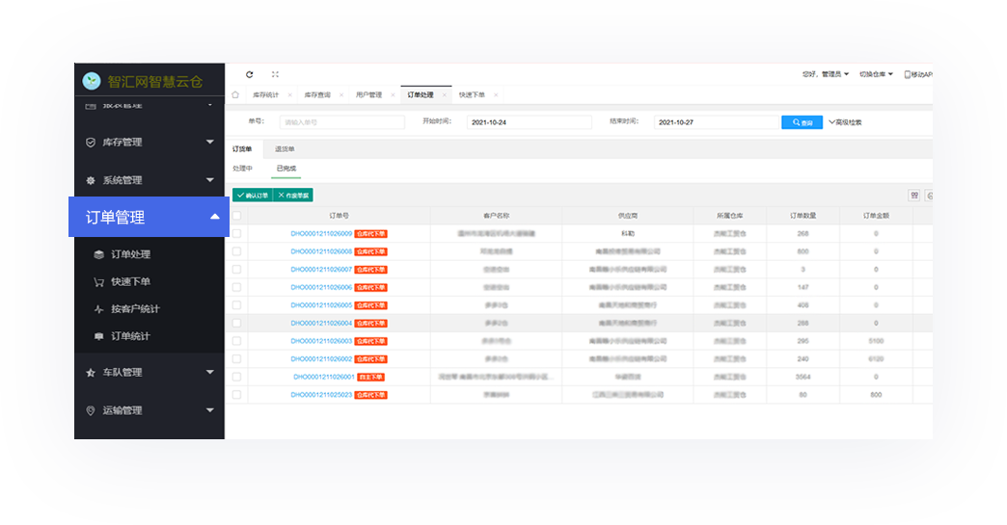The image size is (1007, 525).
Task: Click the blue 查询 search button
Action: coord(803,122)
